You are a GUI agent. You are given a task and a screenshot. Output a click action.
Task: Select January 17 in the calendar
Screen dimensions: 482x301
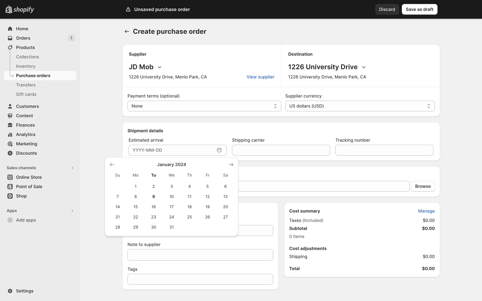click(171, 207)
